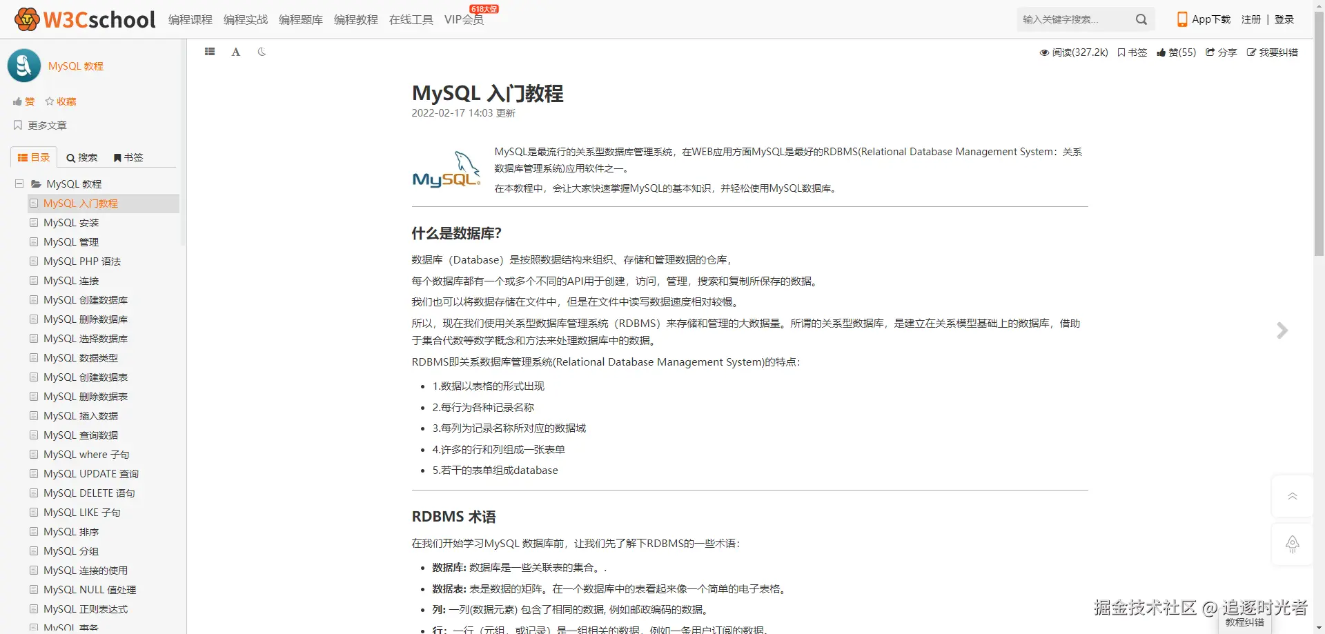
Task: Click the sidebar 赞 thumbs-up
Action: pyautogui.click(x=23, y=101)
